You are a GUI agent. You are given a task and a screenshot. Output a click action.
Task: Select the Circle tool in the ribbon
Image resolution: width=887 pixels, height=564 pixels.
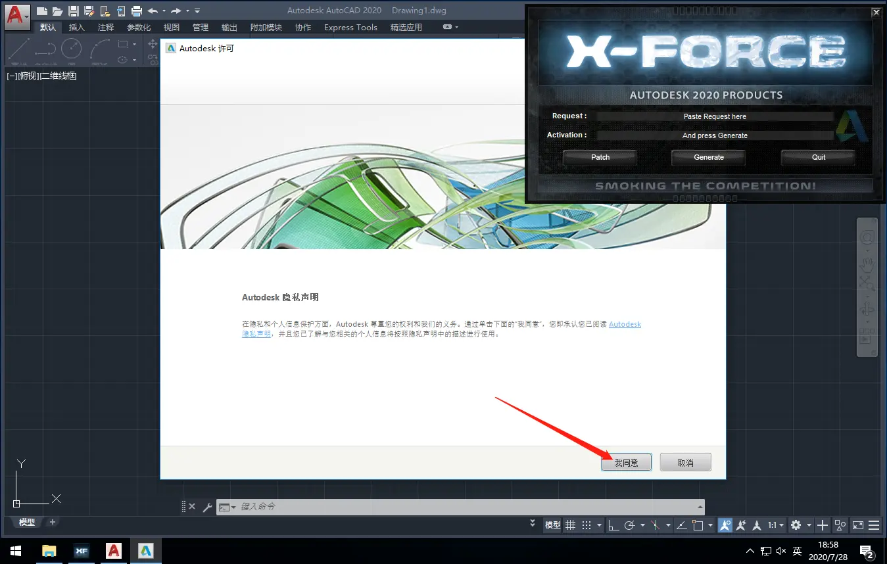[x=71, y=49]
